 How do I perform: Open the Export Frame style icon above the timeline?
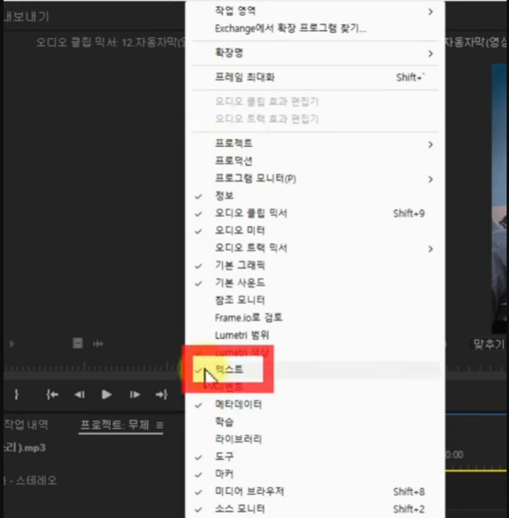pos(77,343)
